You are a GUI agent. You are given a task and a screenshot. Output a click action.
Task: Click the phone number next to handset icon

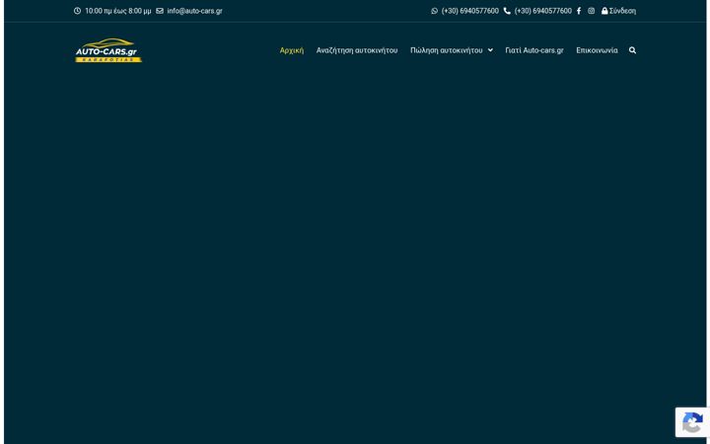coord(543,11)
